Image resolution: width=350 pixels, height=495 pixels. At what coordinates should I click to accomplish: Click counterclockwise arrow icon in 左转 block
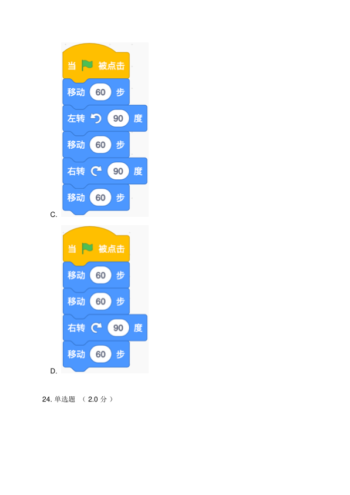coord(96,118)
